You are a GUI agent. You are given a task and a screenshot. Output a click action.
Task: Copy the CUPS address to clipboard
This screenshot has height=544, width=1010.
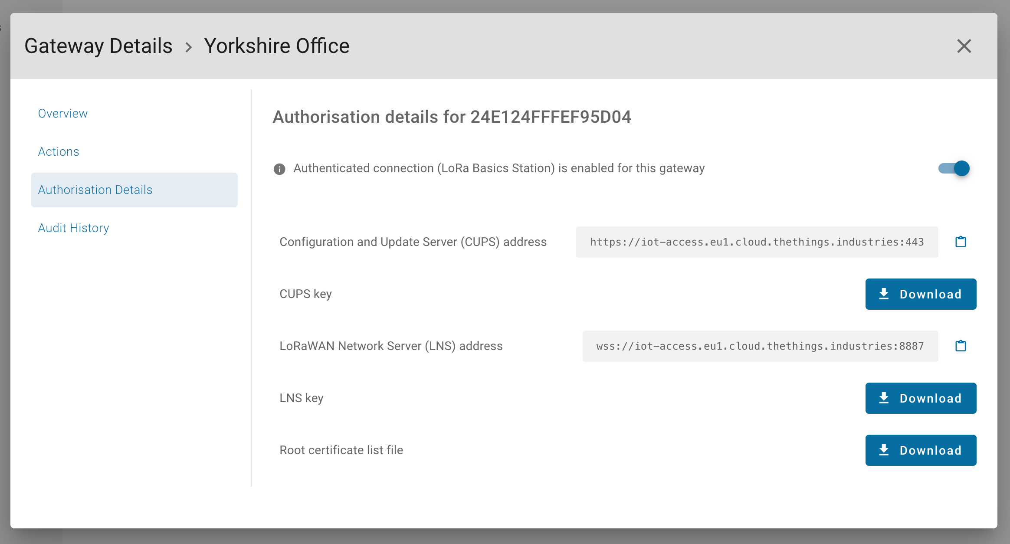tap(961, 242)
